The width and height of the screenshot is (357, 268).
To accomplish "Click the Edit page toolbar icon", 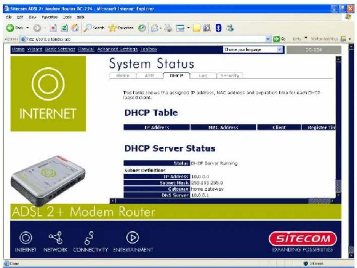I will coord(180,28).
